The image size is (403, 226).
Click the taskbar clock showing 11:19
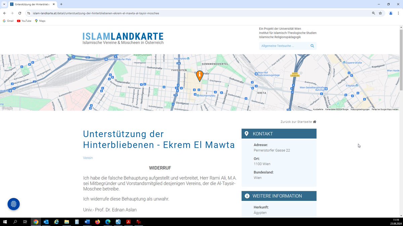click(395, 220)
